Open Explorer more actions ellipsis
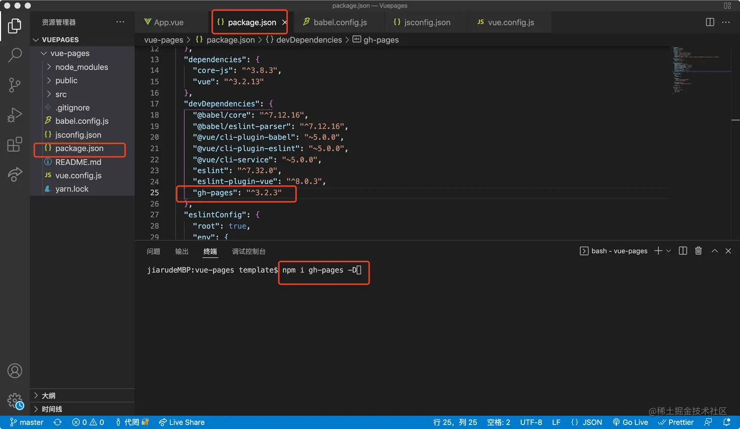 tap(120, 22)
